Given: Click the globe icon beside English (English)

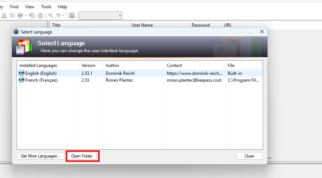Looking at the screenshot, I should pos(22,73).
